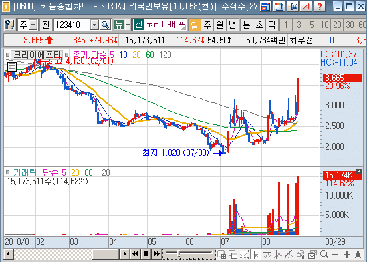Click the price moving average 10 label
Screen dimensions: 367x262
124,55
